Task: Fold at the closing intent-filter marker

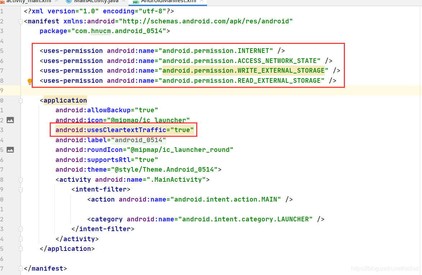Action: pyautogui.click(x=21, y=229)
